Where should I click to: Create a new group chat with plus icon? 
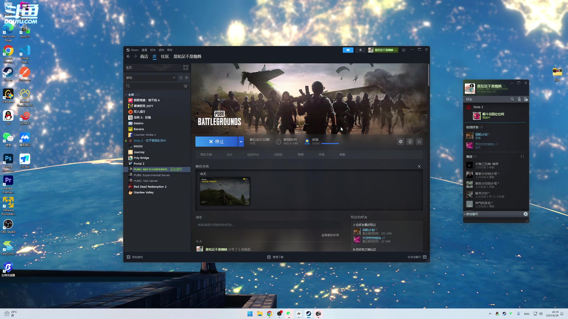click(x=526, y=214)
